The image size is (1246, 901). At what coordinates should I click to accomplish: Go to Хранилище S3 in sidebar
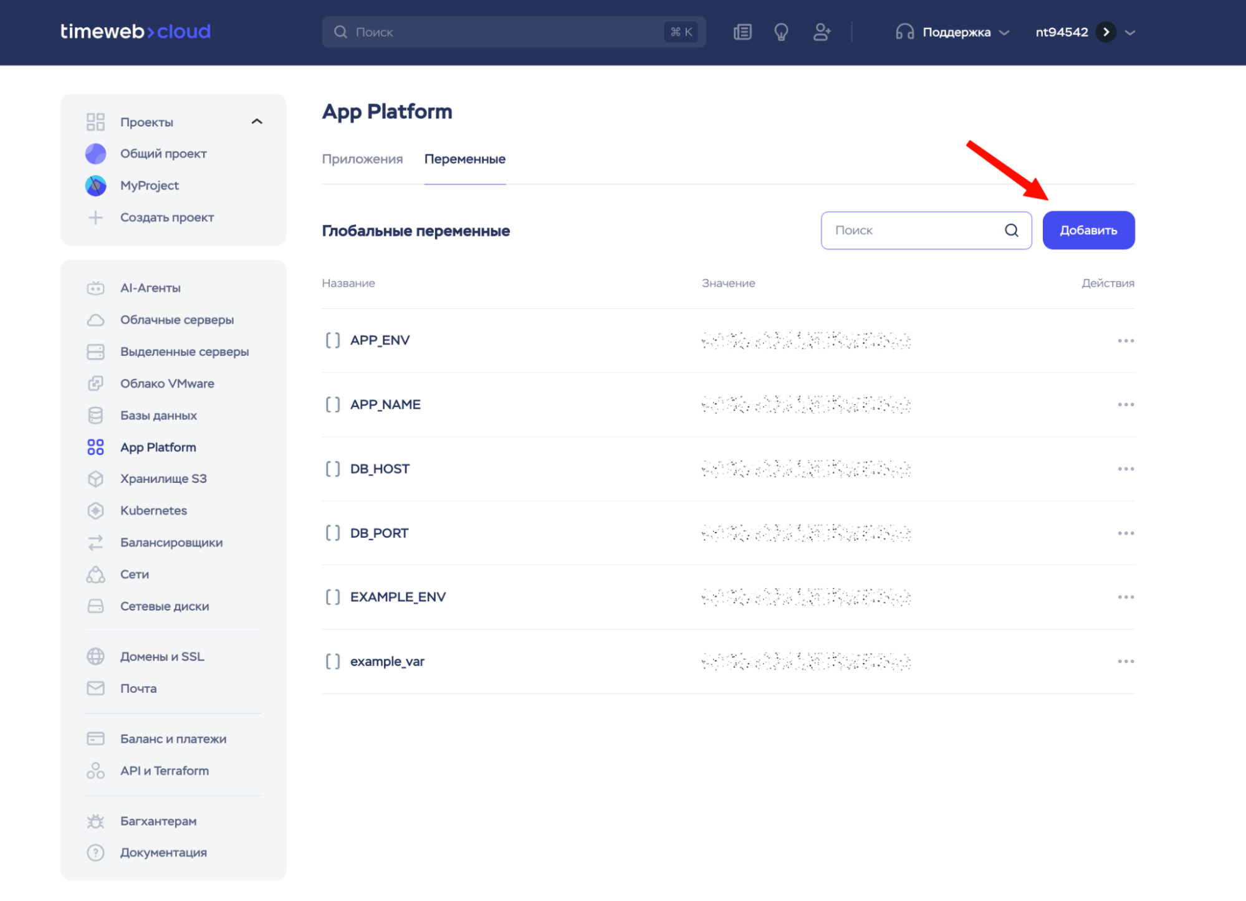163,479
